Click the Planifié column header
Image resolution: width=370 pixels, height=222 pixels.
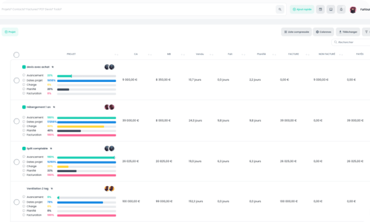[261, 54]
